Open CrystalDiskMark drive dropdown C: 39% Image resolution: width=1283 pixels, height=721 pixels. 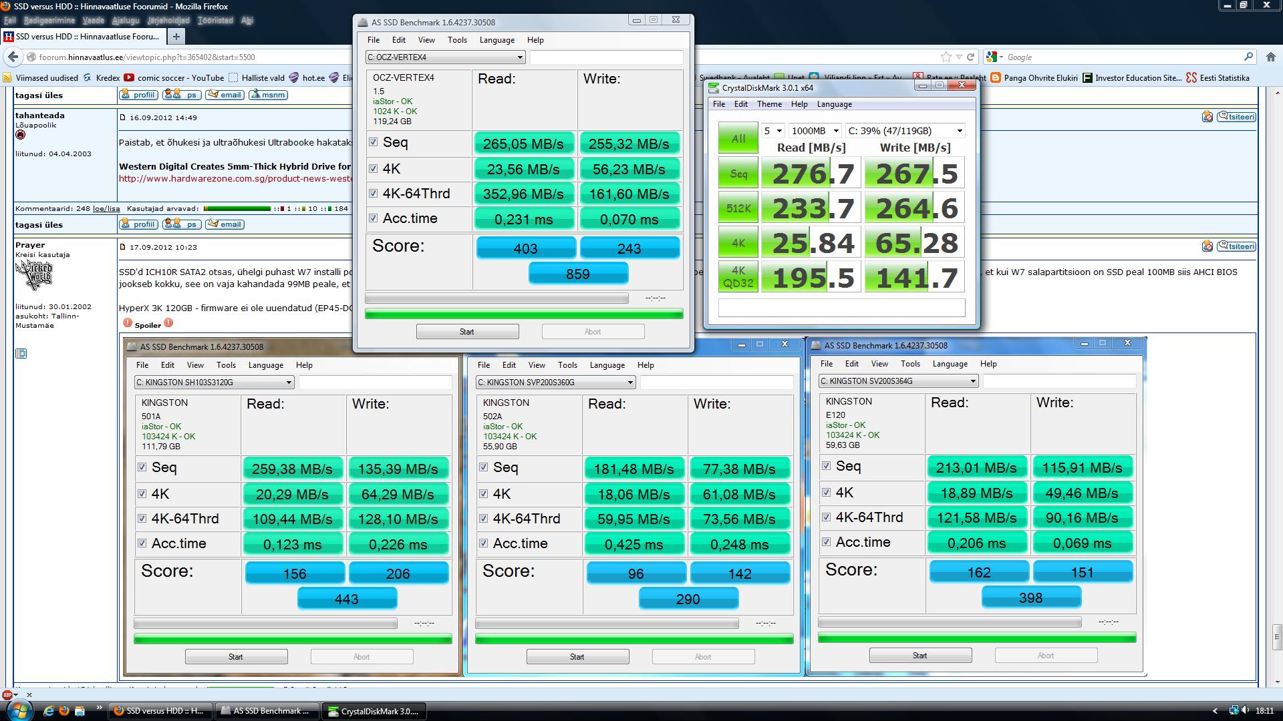tap(905, 131)
